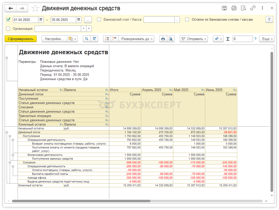Screen dimensions: 279x210
Task: Open the Еще menu
Action: pyautogui.click(x=267, y=39)
